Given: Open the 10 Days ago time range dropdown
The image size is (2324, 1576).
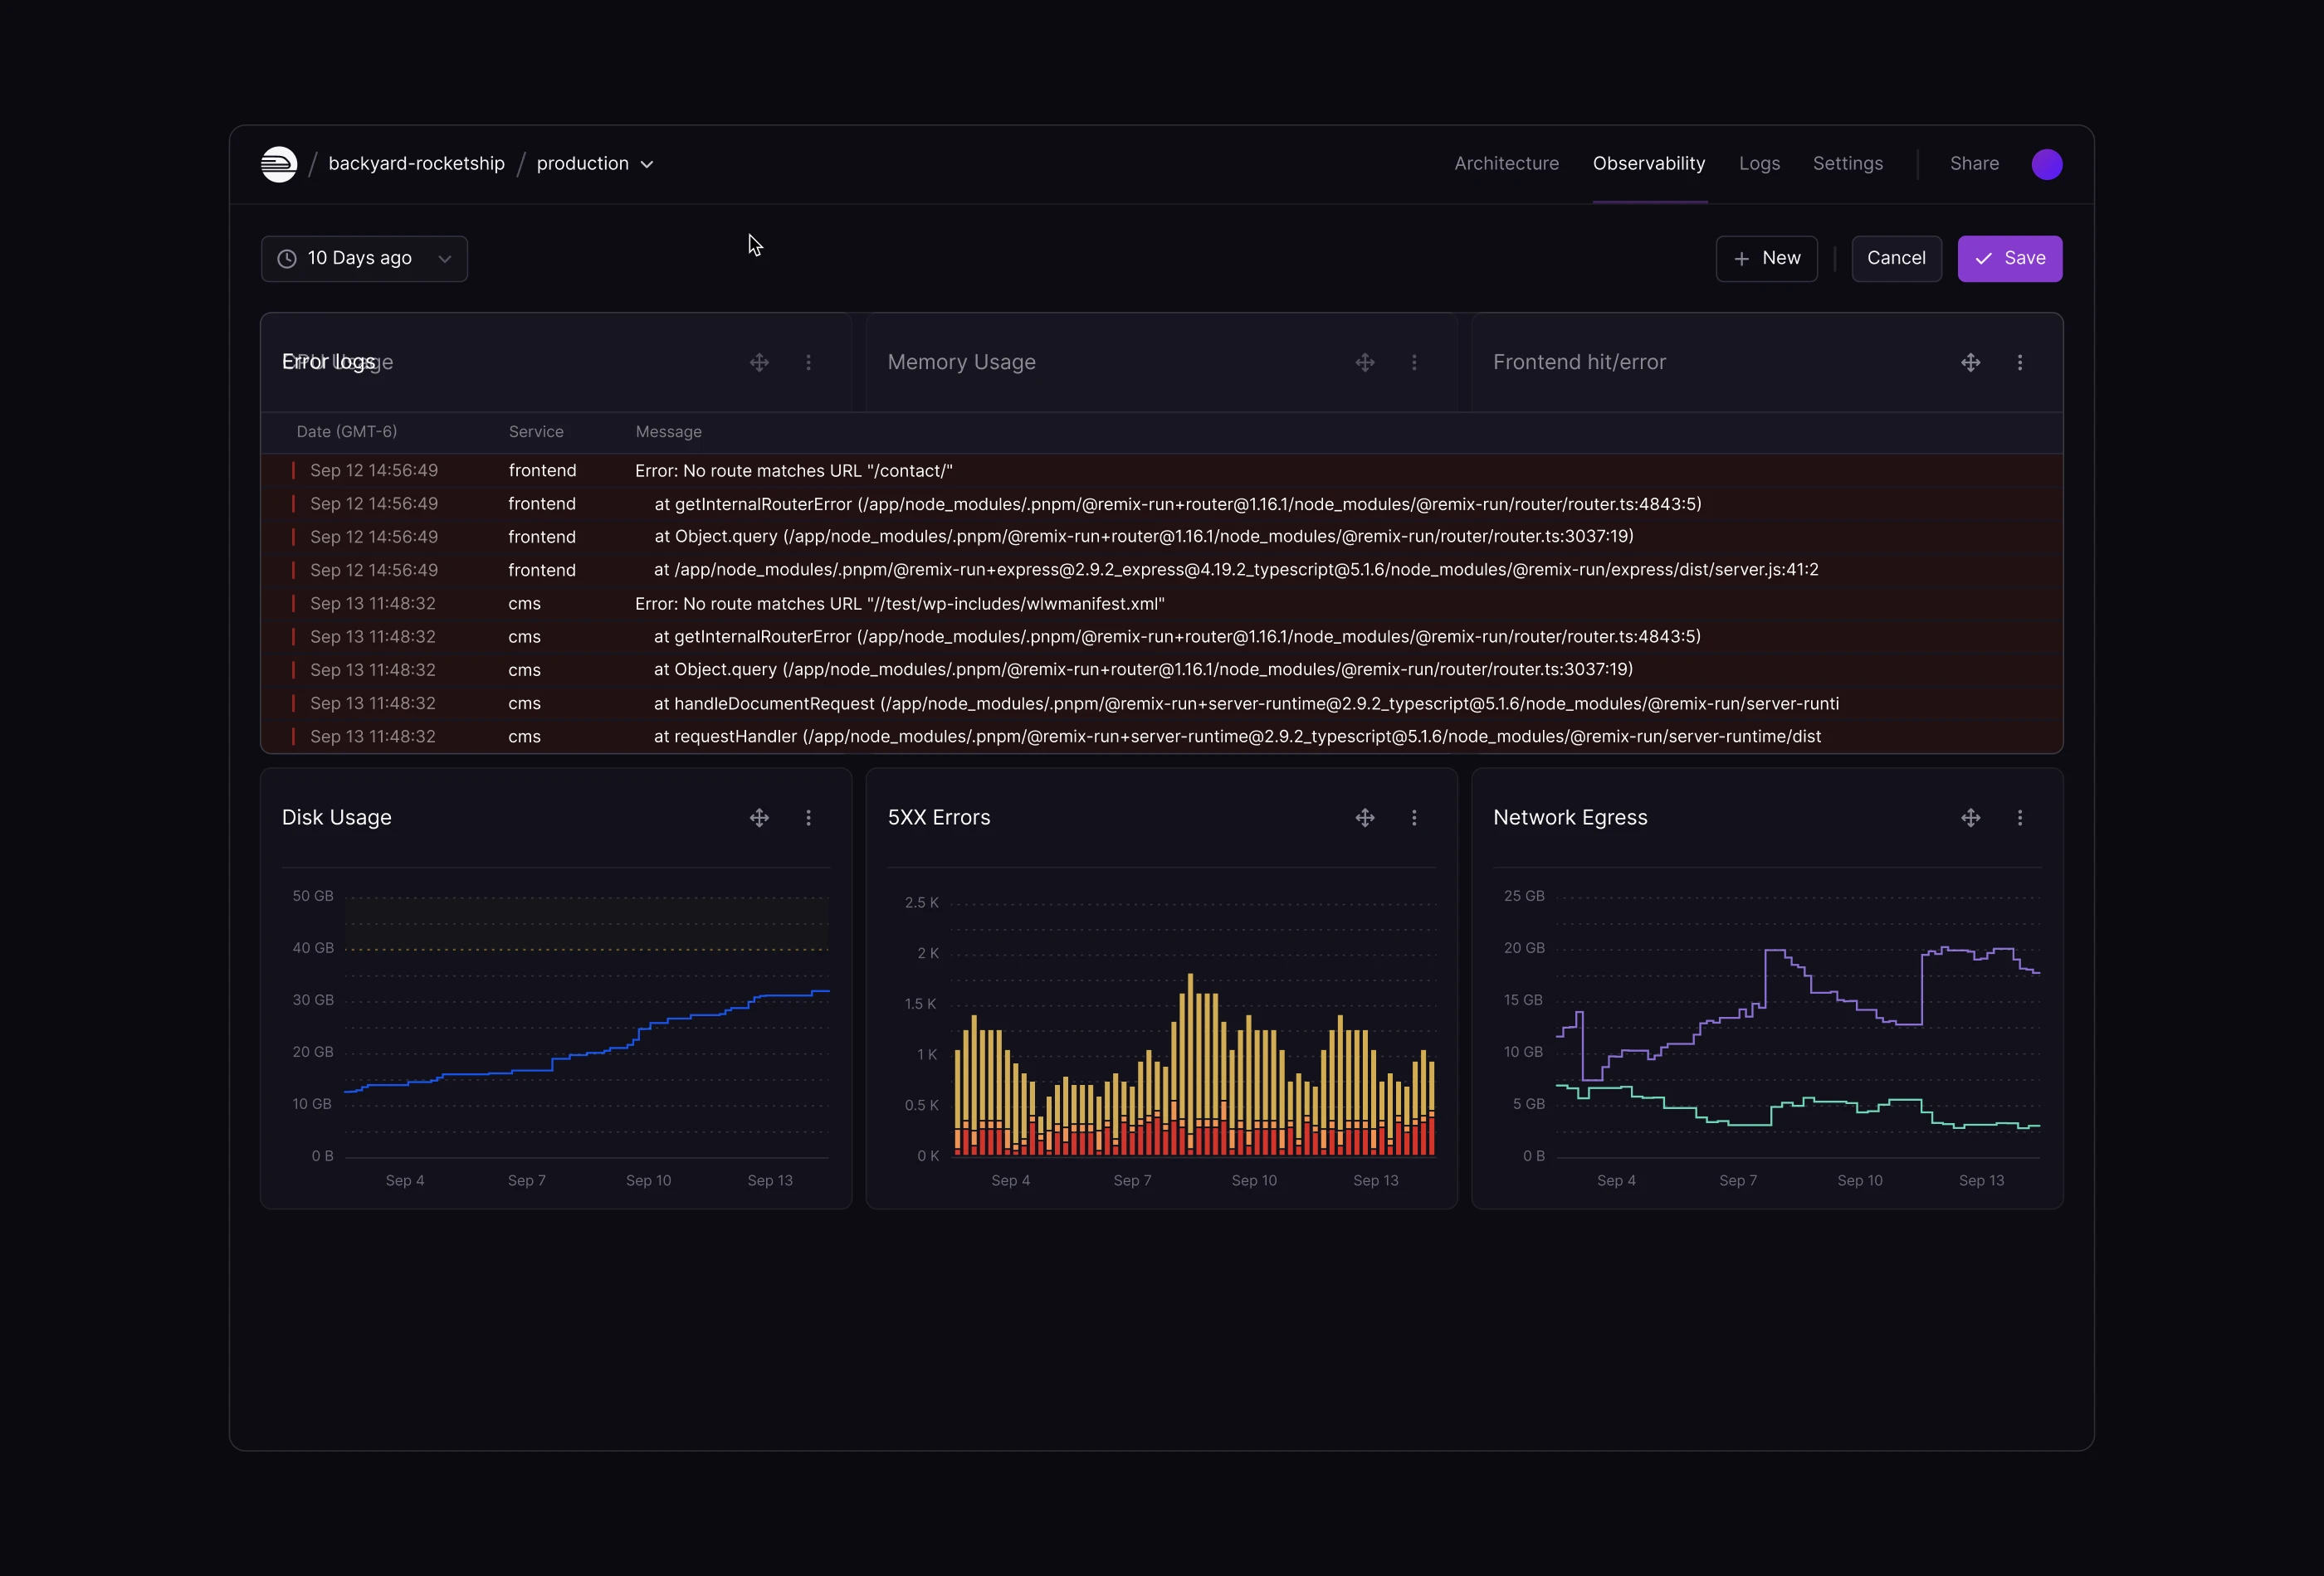Looking at the screenshot, I should pyautogui.click(x=364, y=259).
